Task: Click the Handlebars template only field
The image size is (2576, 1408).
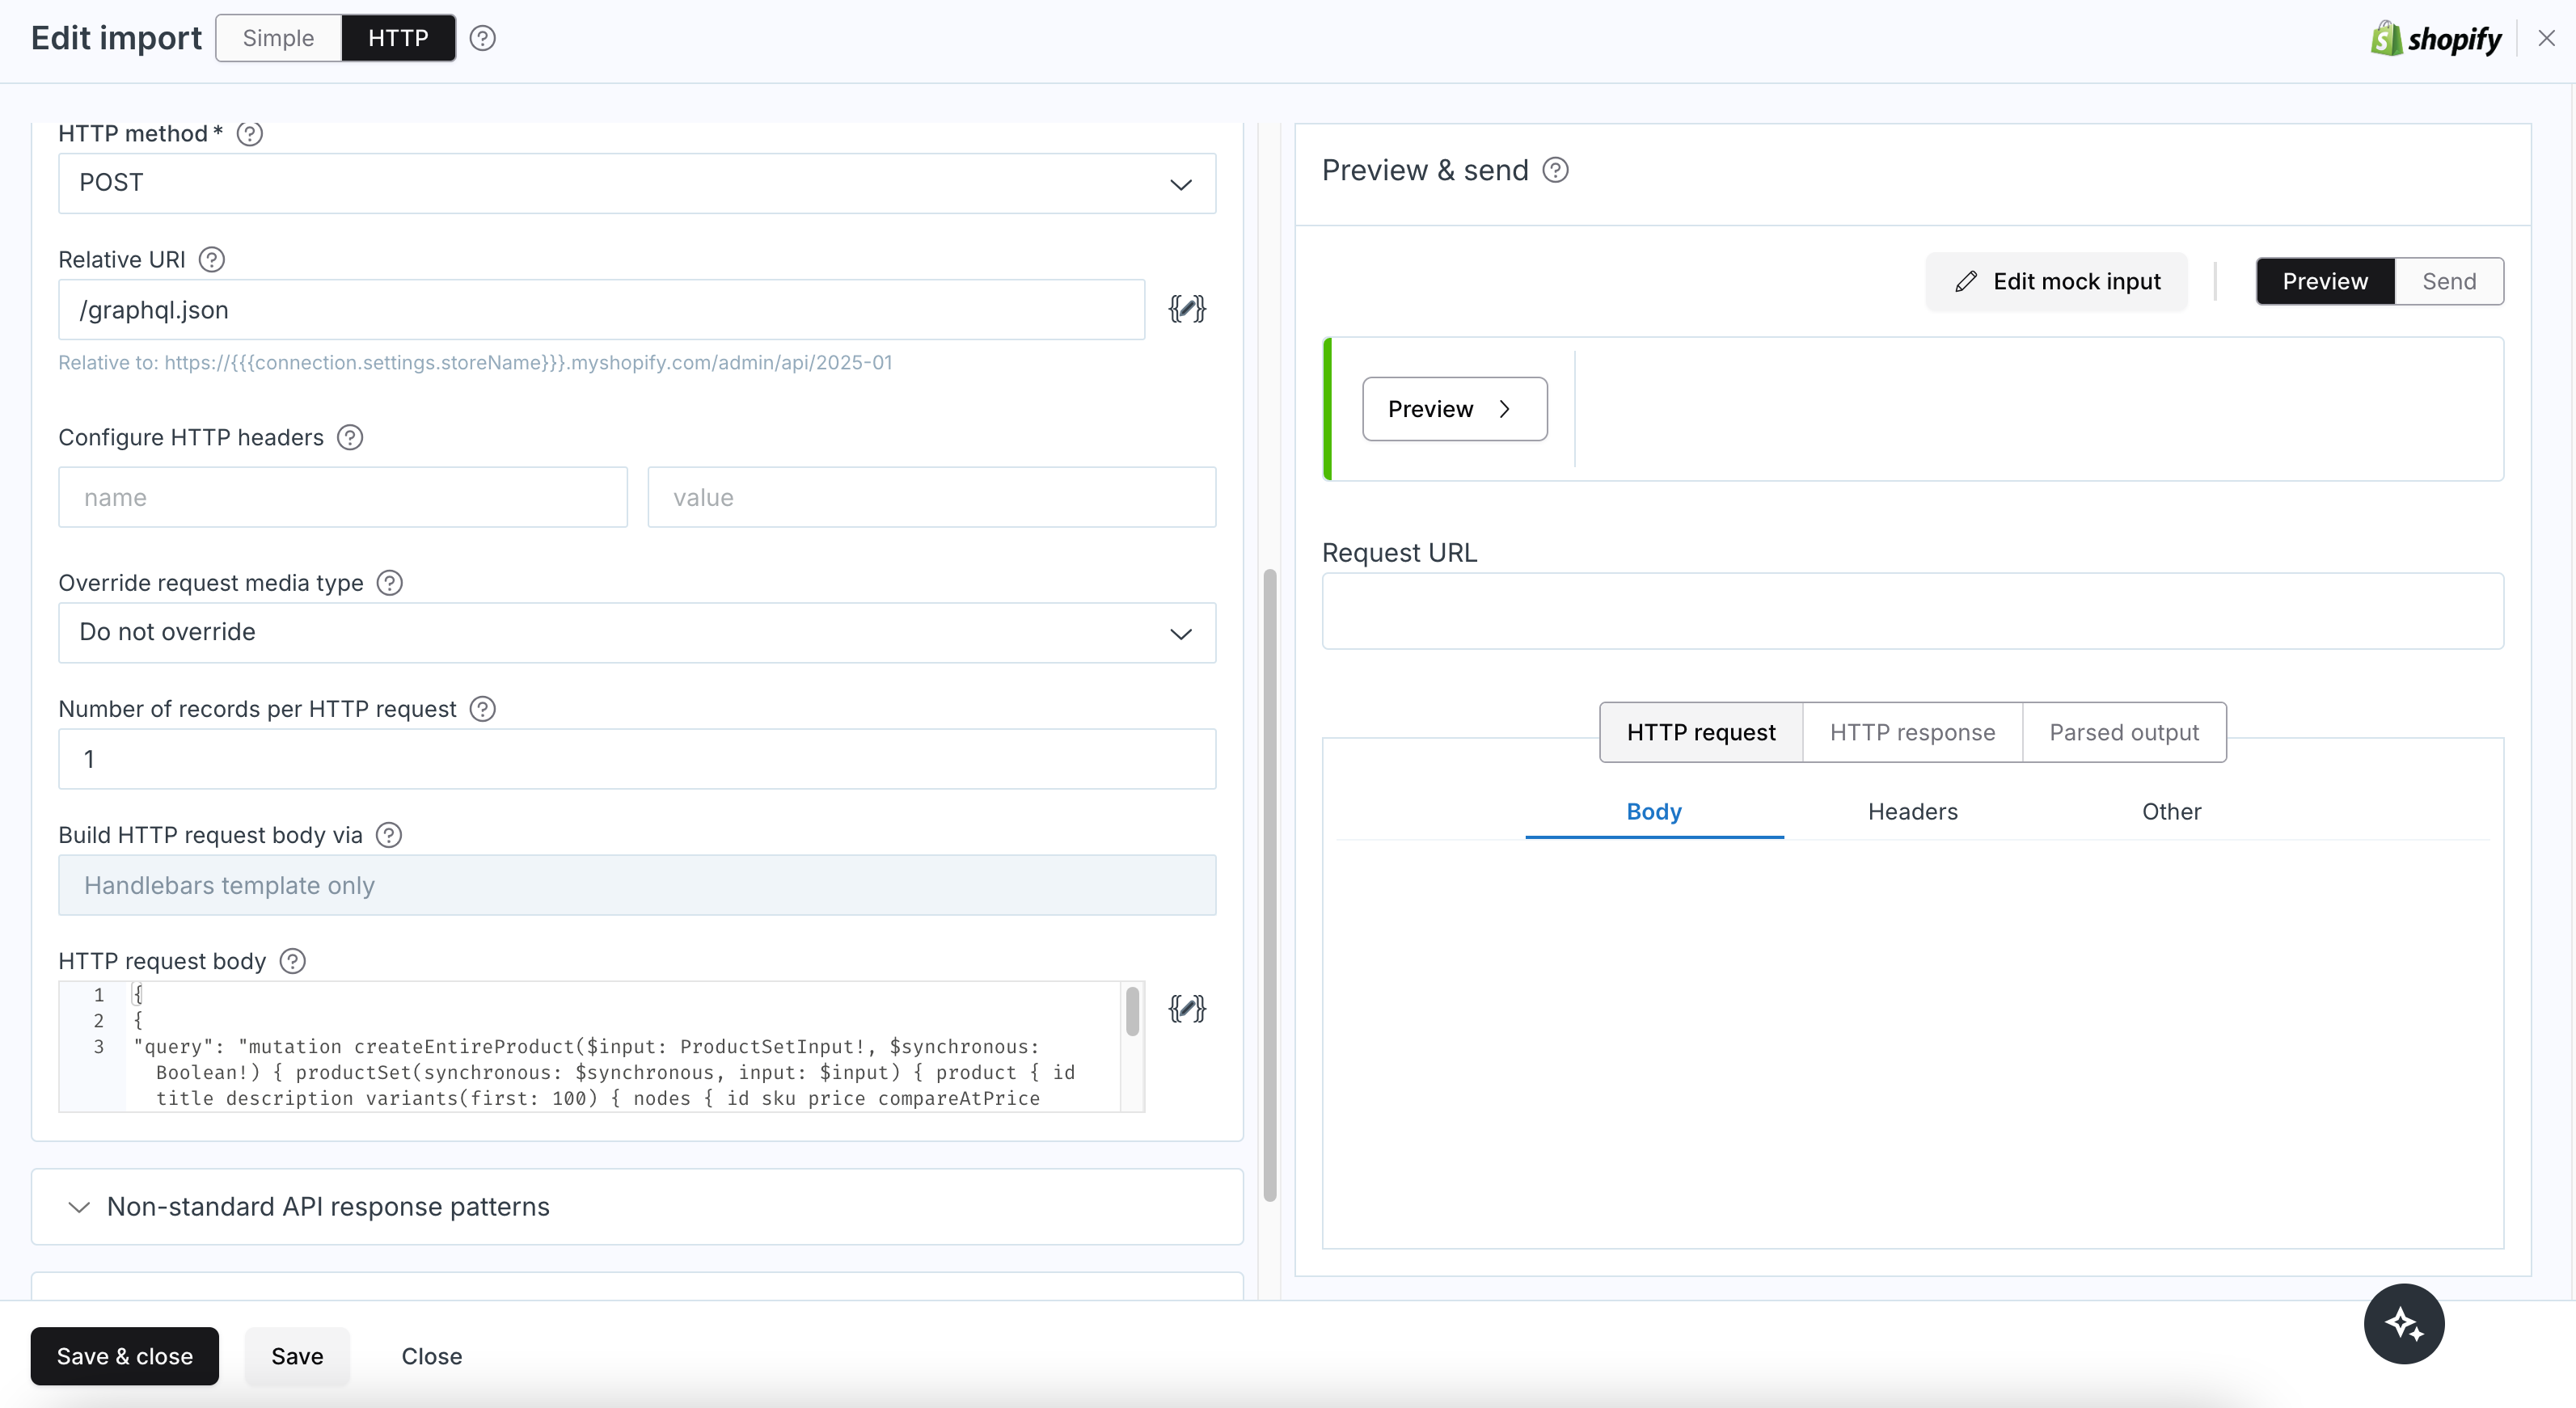Action: (x=637, y=885)
